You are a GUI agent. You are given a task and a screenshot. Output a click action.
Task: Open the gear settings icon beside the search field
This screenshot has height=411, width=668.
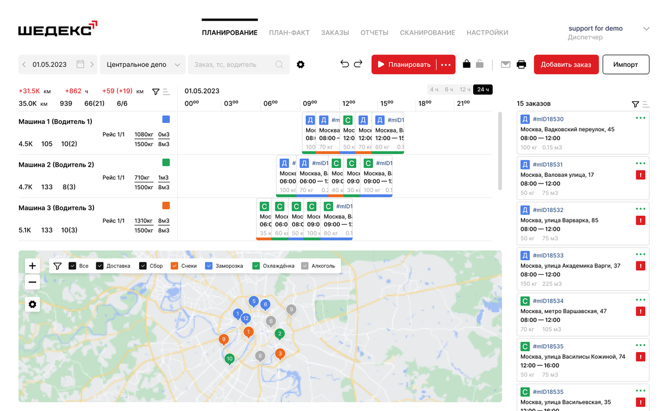pos(301,65)
